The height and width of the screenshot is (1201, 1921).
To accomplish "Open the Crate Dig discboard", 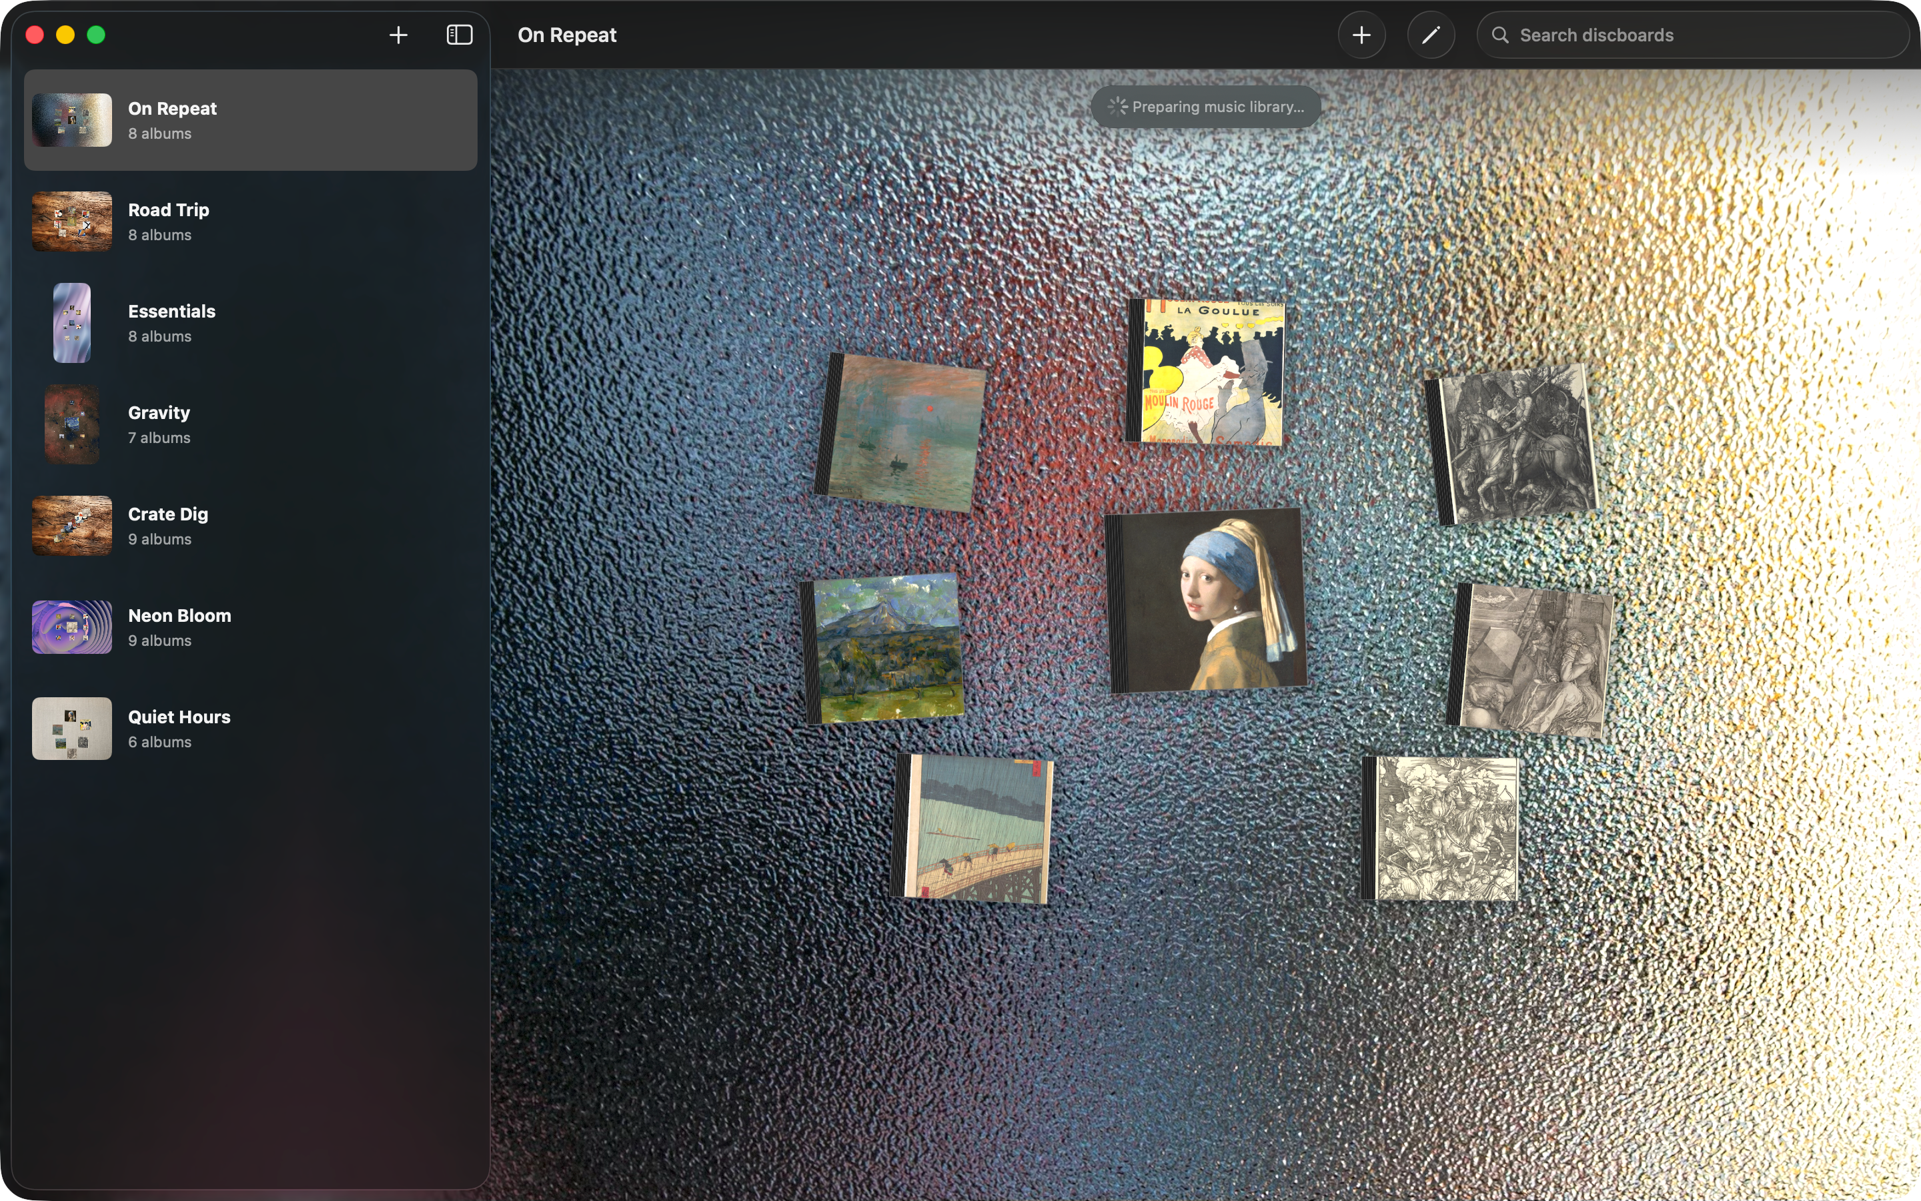I will (x=250, y=526).
